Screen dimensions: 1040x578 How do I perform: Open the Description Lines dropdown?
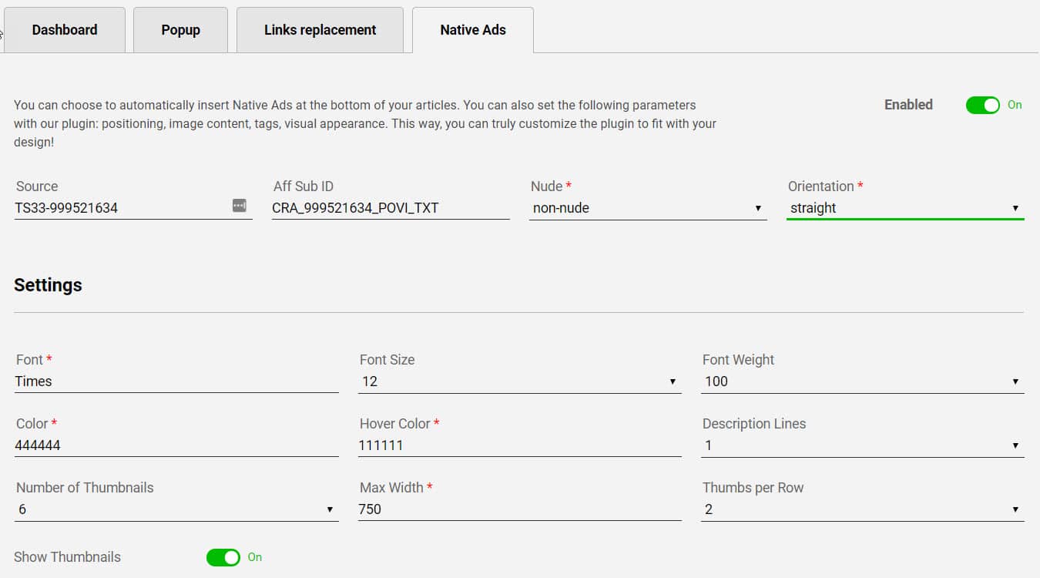pos(861,445)
